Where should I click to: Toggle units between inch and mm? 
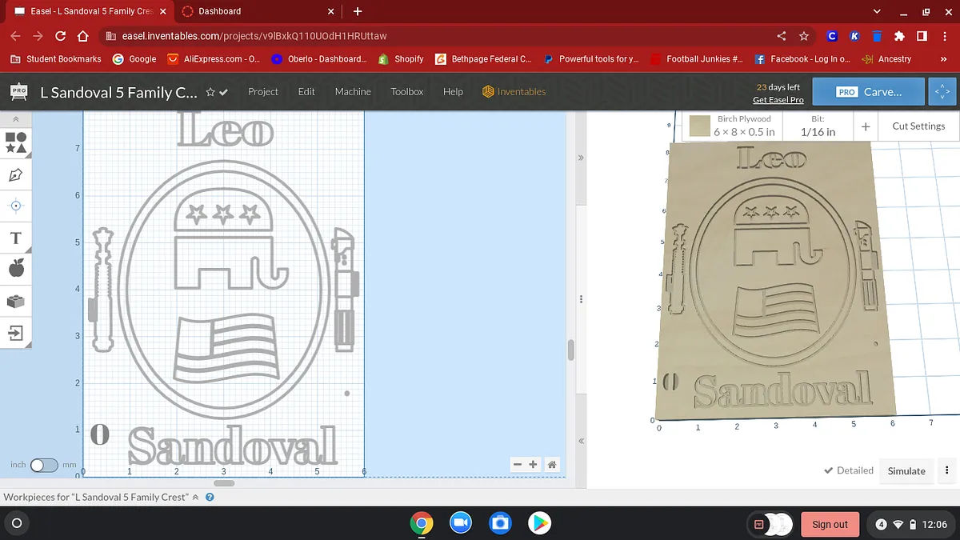[44, 465]
